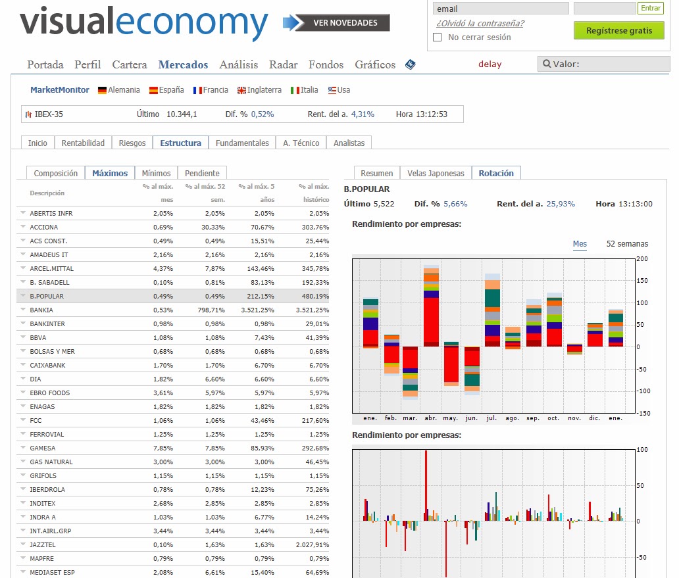Open the Cartera menu item
Screen dimensions: 679x578
[x=129, y=64]
